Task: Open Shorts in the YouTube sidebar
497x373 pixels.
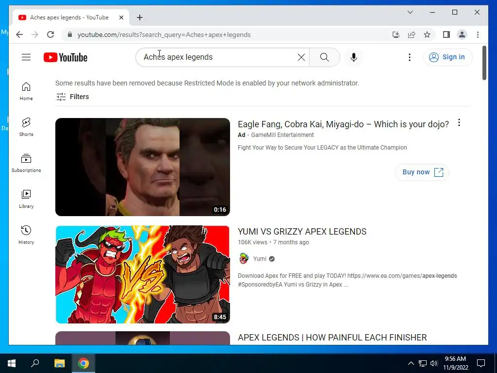Action: [x=26, y=127]
